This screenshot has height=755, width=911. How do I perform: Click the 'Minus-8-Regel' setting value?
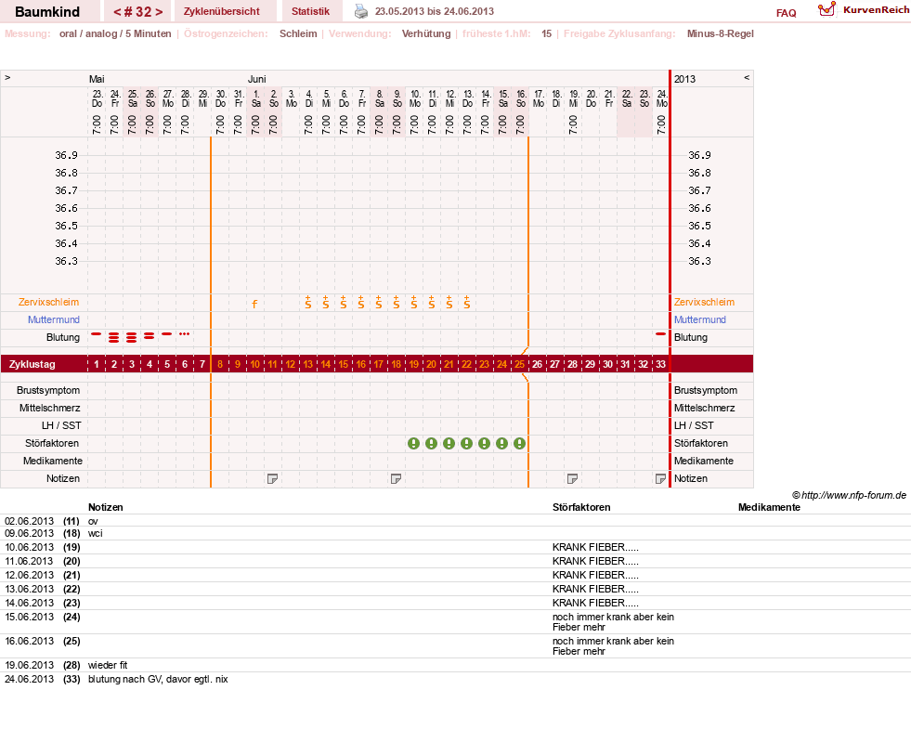(721, 33)
